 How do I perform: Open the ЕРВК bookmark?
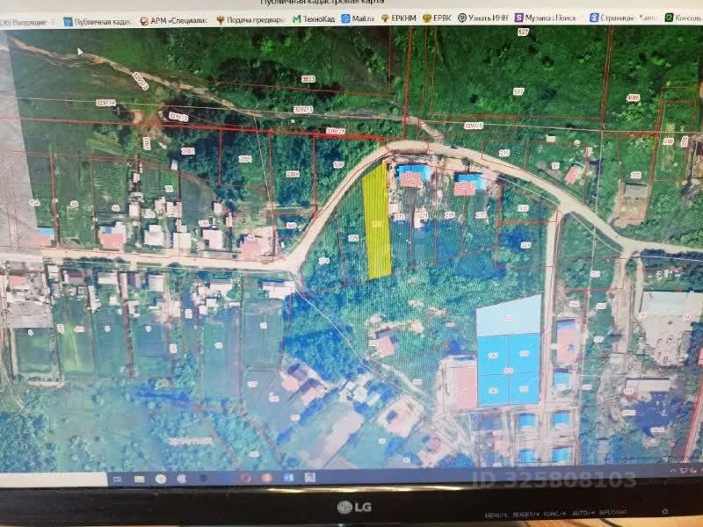[x=437, y=18]
